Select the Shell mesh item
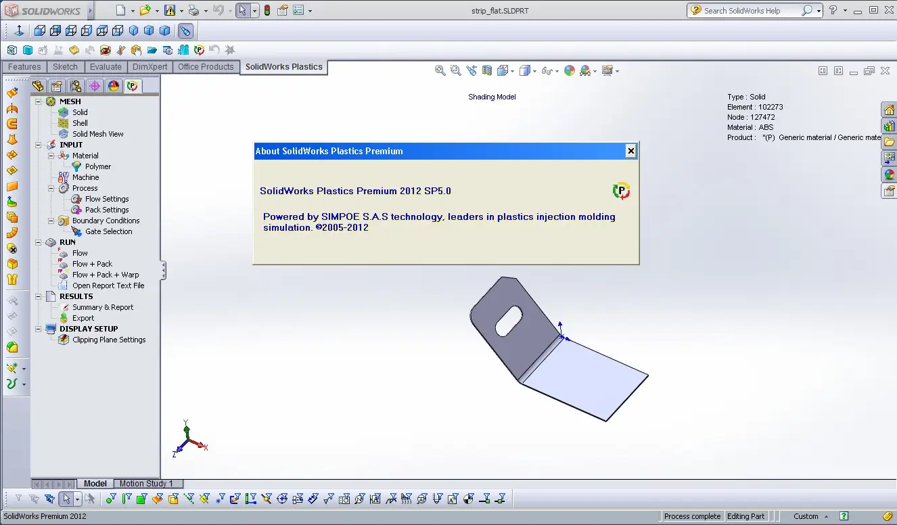 80,123
